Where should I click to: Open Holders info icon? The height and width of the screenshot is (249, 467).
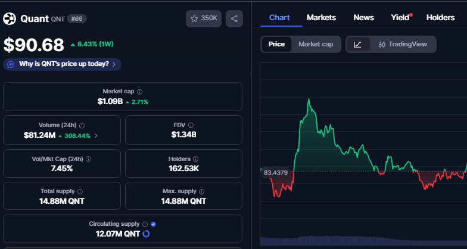(x=195, y=159)
